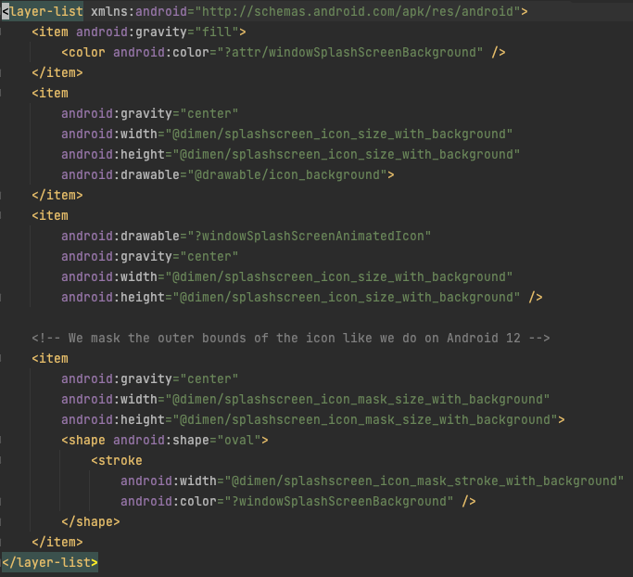Click the <shape opening tag name
The width and height of the screenshot is (633, 577).
[x=83, y=440]
